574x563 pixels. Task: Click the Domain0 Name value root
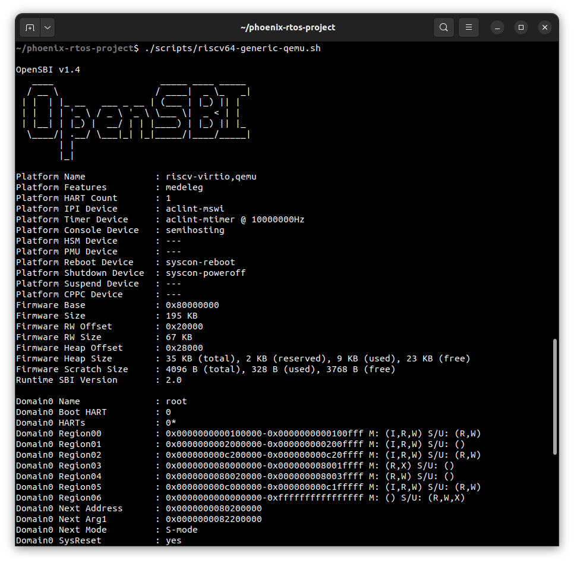176,401
